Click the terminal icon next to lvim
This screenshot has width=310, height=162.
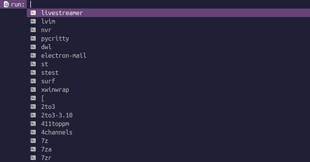pyautogui.click(x=33, y=21)
